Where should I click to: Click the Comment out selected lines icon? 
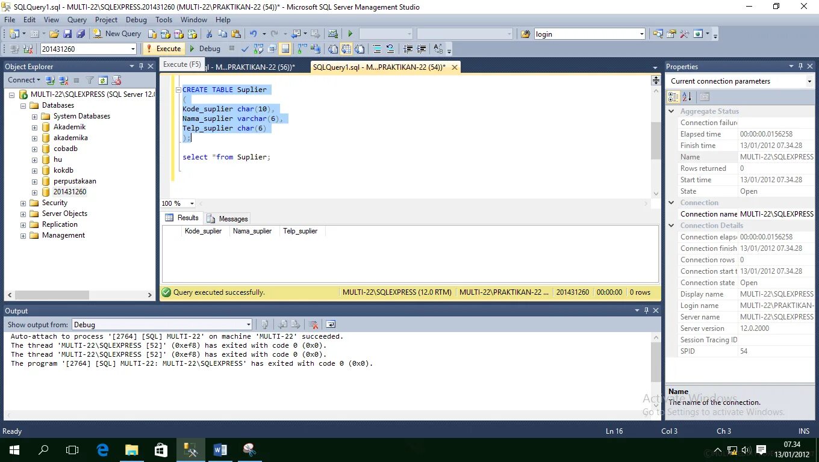coord(377,49)
